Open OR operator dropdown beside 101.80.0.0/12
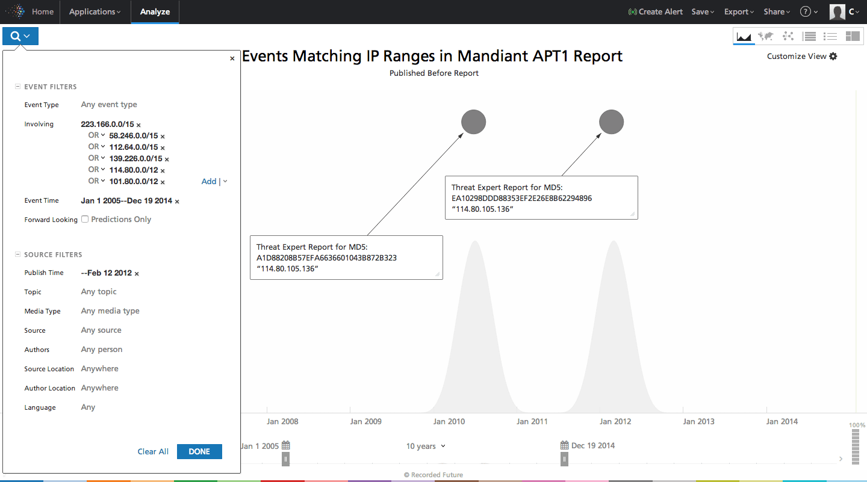 click(x=97, y=181)
